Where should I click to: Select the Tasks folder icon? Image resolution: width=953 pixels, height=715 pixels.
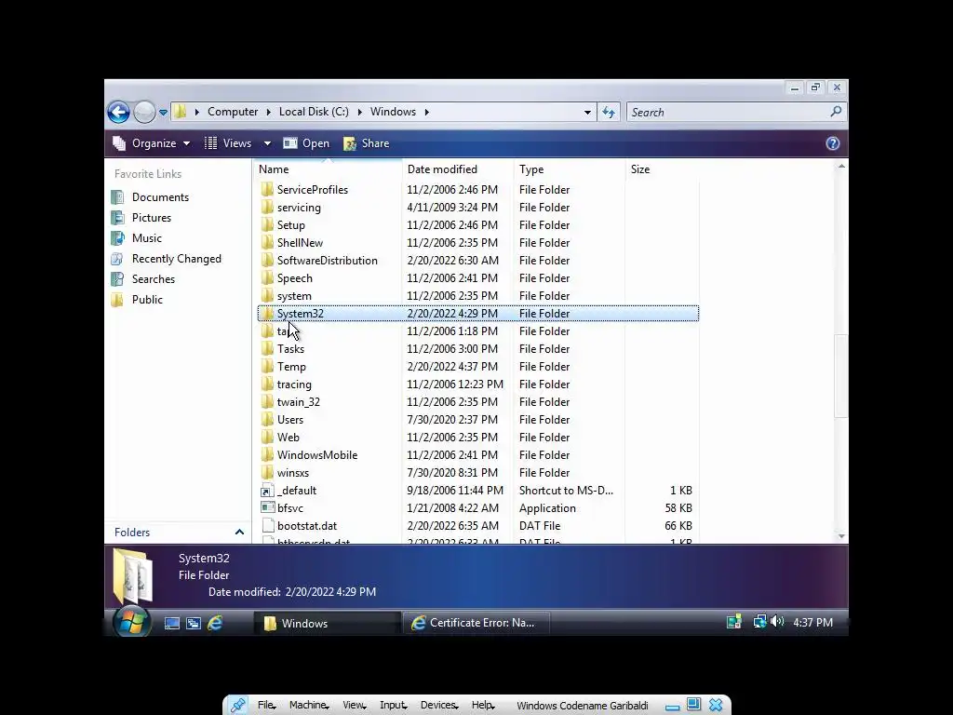[x=267, y=348]
